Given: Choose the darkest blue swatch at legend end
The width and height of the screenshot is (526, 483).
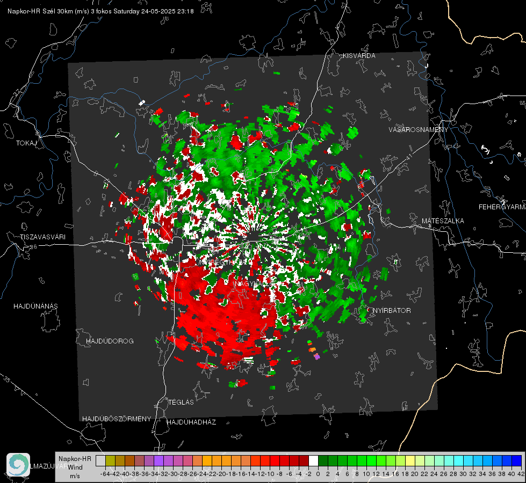Looking at the screenshot, I should click(x=517, y=460).
